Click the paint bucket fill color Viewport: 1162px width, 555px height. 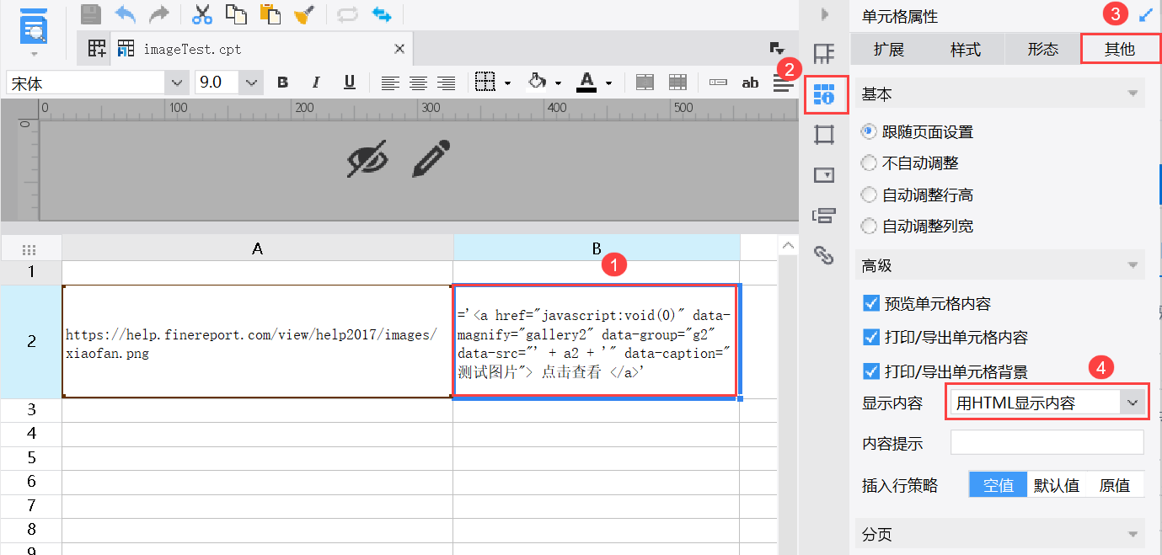click(537, 82)
